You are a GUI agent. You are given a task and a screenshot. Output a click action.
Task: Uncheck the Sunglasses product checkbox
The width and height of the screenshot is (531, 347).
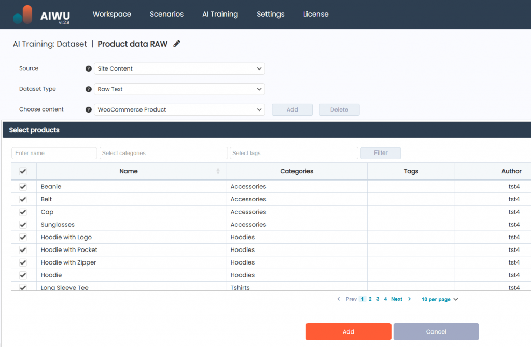[23, 225]
